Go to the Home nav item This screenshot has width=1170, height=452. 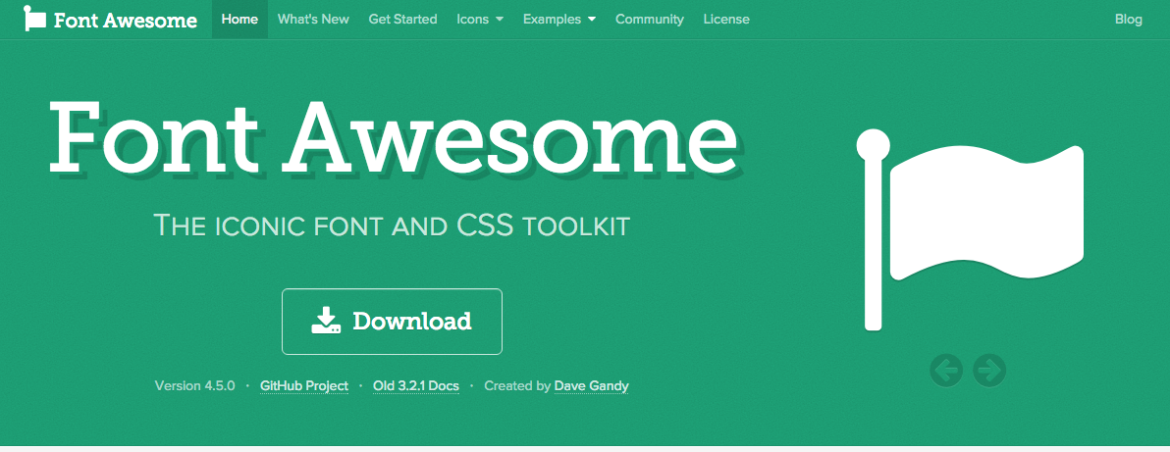click(x=239, y=20)
